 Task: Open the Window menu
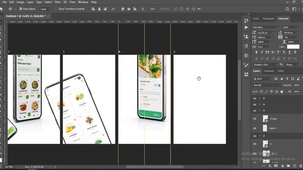click(83, 2)
